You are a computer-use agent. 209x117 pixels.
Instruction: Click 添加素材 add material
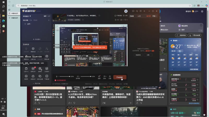coord(37,39)
